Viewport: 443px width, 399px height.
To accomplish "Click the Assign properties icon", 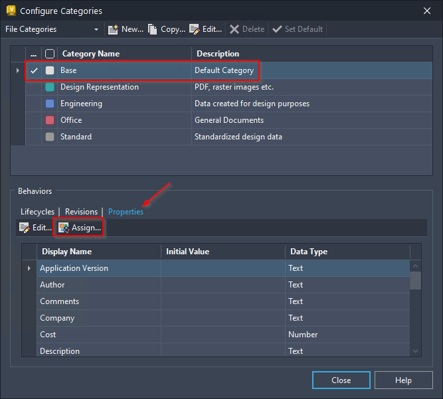I will click(64, 228).
